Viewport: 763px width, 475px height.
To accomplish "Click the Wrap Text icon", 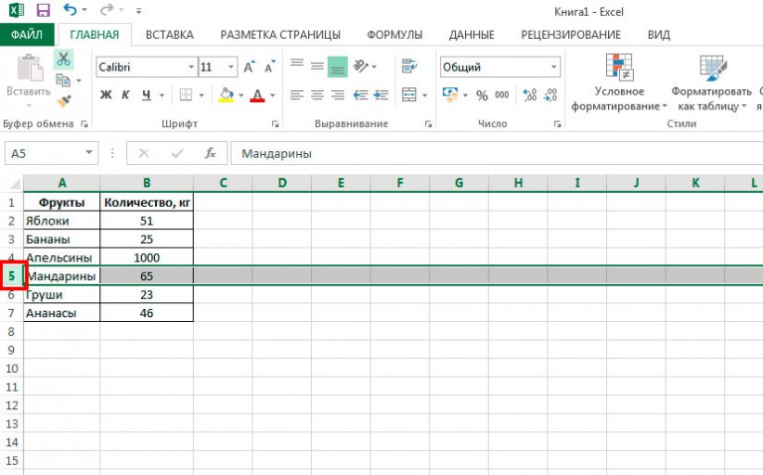I will coord(409,67).
